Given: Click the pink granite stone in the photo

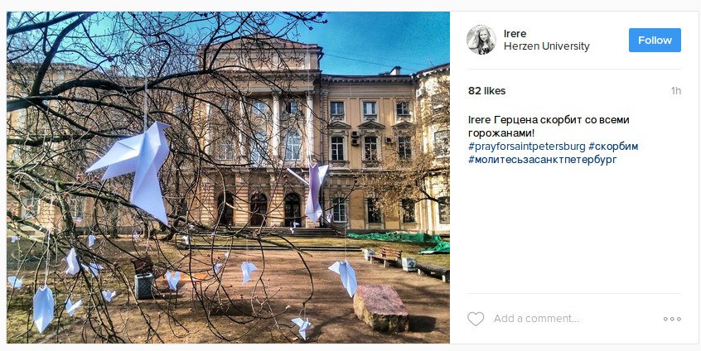Looking at the screenshot, I should [380, 308].
